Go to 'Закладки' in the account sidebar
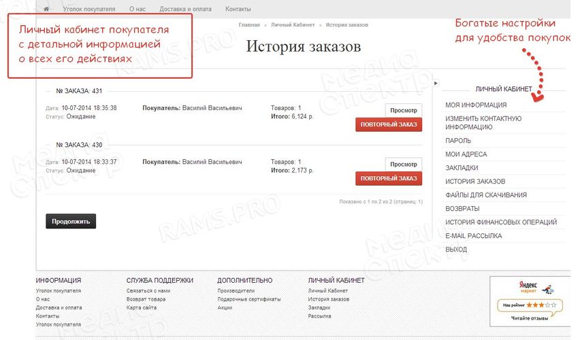 coord(462,168)
